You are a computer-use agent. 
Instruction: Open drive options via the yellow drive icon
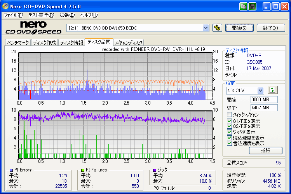click(x=218, y=28)
